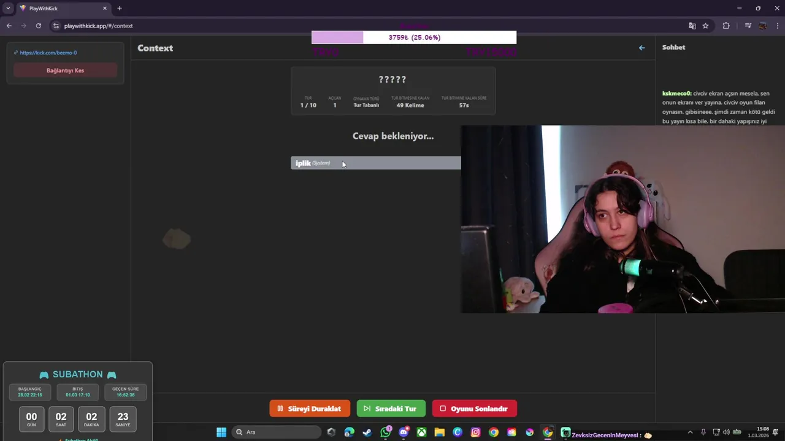Click the taskbar Ara search box
The height and width of the screenshot is (441, 785).
tap(277, 432)
